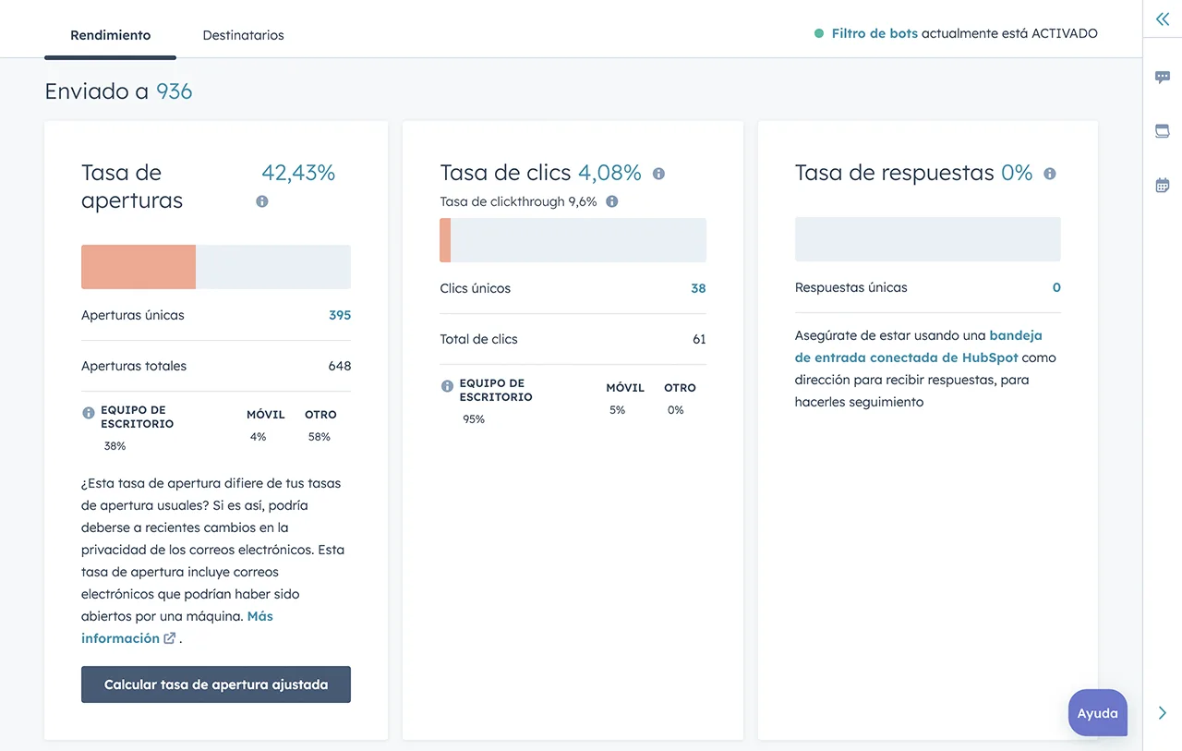Open bandeja de entrada conectada de HubSpot link
Image resolution: width=1182 pixels, height=751 pixels.
click(919, 346)
